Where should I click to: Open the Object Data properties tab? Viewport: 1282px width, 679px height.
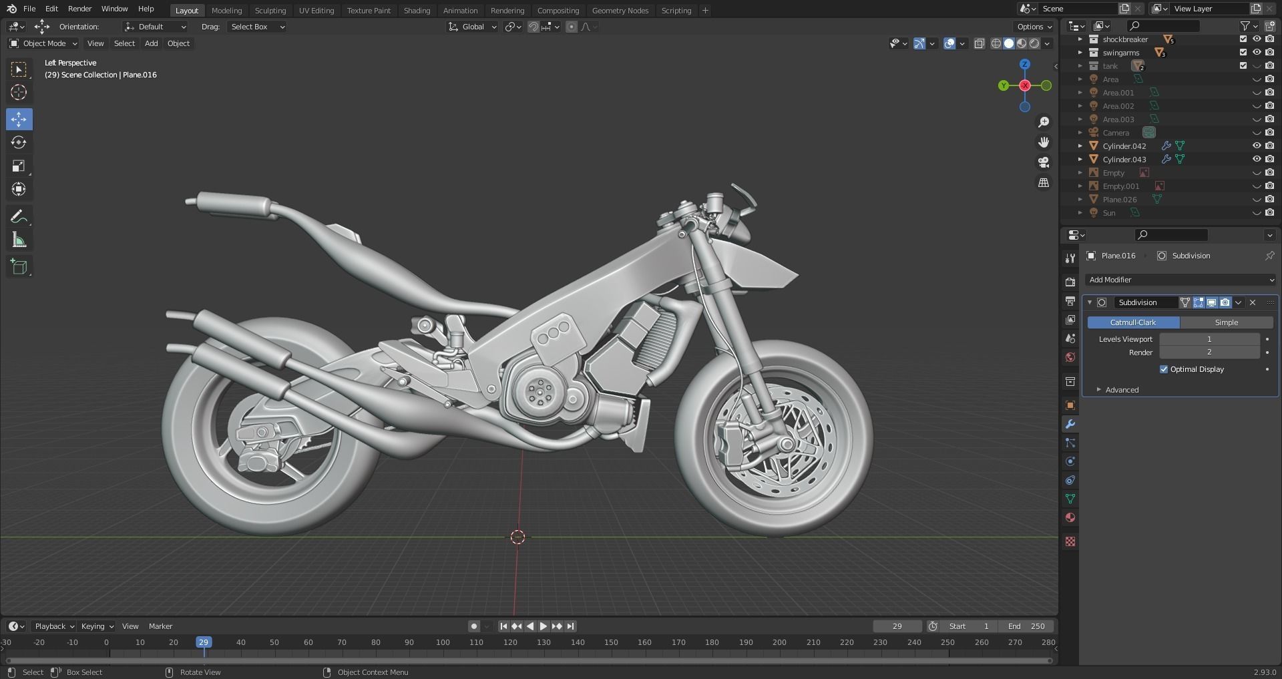coord(1070,499)
